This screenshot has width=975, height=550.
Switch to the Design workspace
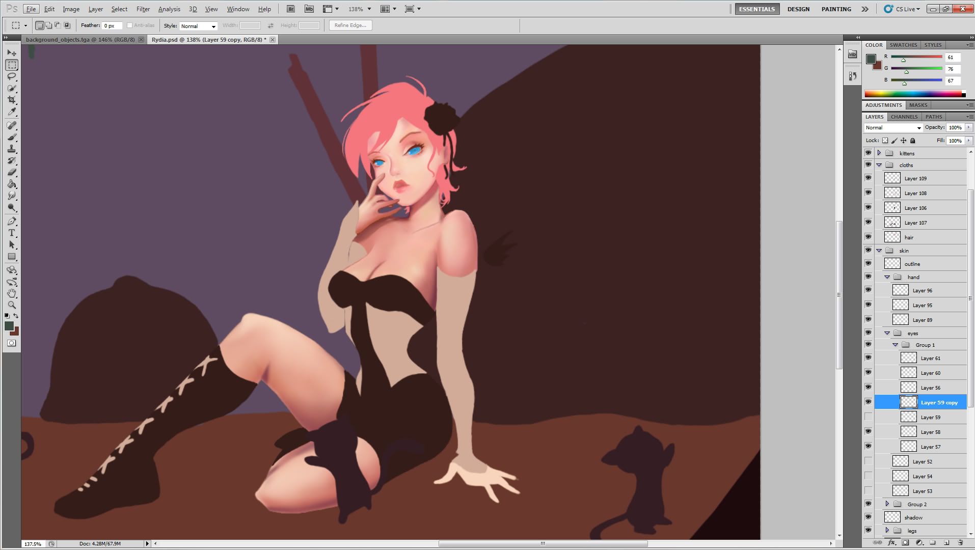(798, 9)
